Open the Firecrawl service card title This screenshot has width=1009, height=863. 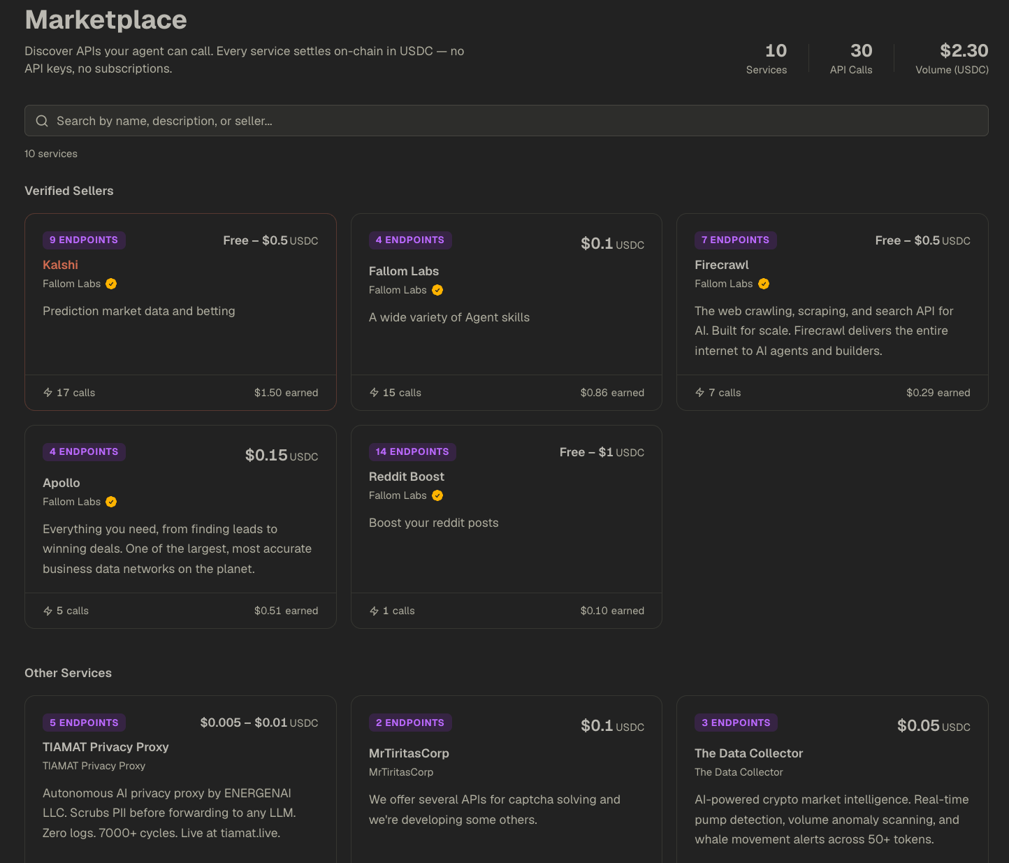721,265
